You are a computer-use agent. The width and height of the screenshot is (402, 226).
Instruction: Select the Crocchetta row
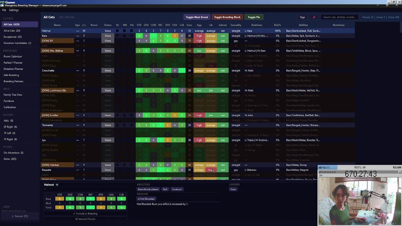(x=198, y=71)
